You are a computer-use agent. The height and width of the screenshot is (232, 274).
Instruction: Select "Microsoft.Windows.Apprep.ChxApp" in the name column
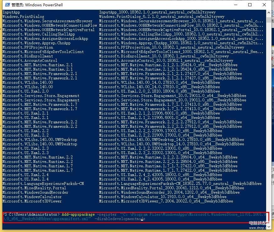pyautogui.click(x=36, y=43)
